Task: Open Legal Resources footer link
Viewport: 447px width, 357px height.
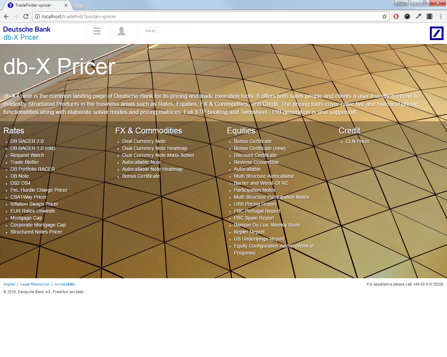Action: (x=35, y=284)
